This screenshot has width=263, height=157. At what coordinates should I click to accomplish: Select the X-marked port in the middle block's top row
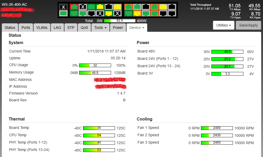click(83, 7)
